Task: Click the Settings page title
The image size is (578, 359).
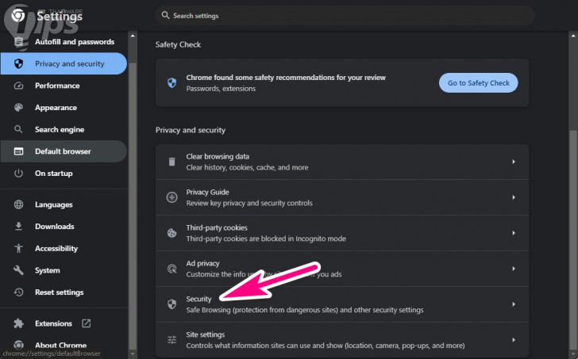Action: pos(60,16)
